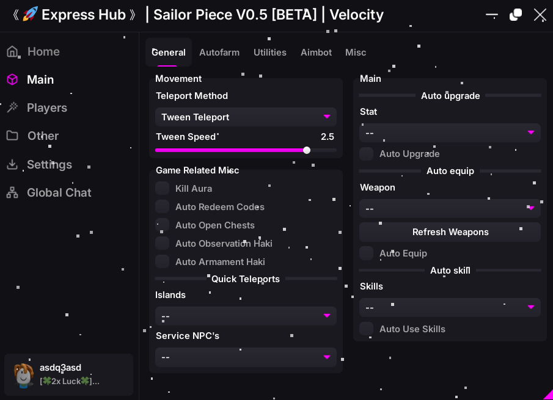Click the Tween Speed slider handle
553x400 pixels.
coord(307,150)
